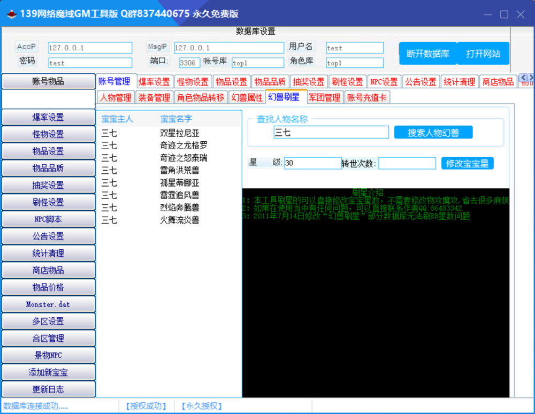
Task: Click the app icon in title bar
Action: tap(11, 14)
